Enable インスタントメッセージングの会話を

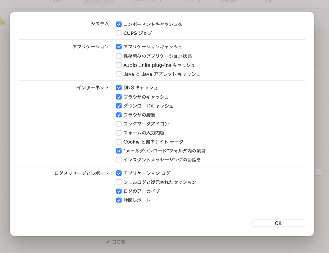tap(119, 160)
